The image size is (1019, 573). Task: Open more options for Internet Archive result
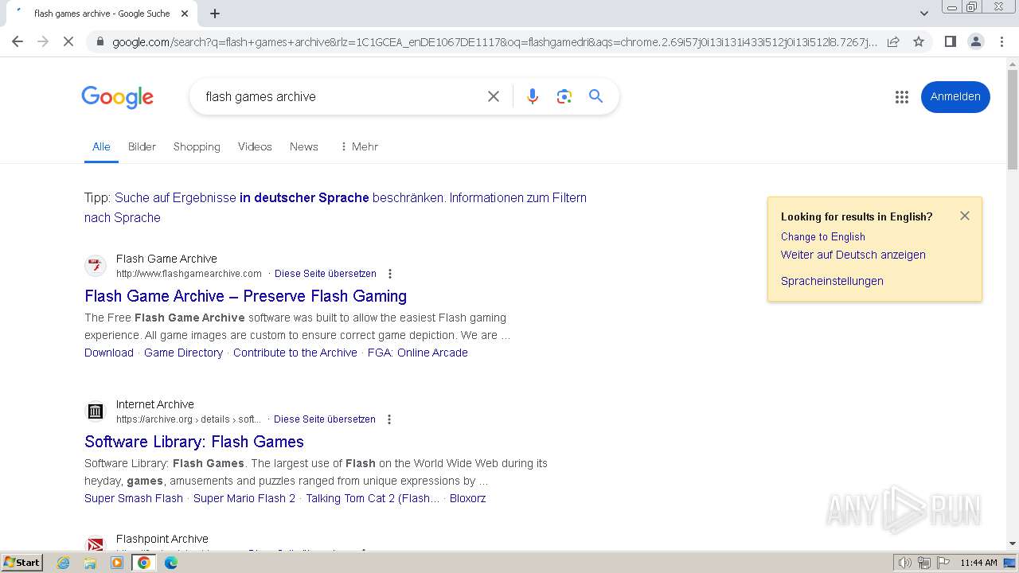[389, 419]
